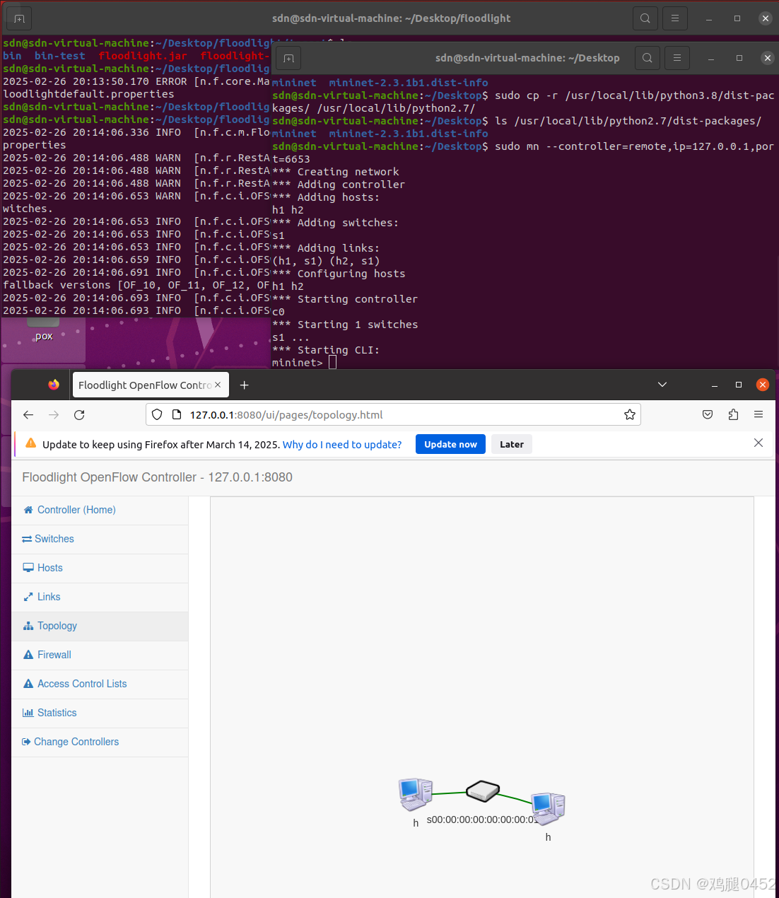Click search icon in Desktop terminal title bar
The height and width of the screenshot is (898, 779).
pyautogui.click(x=647, y=58)
